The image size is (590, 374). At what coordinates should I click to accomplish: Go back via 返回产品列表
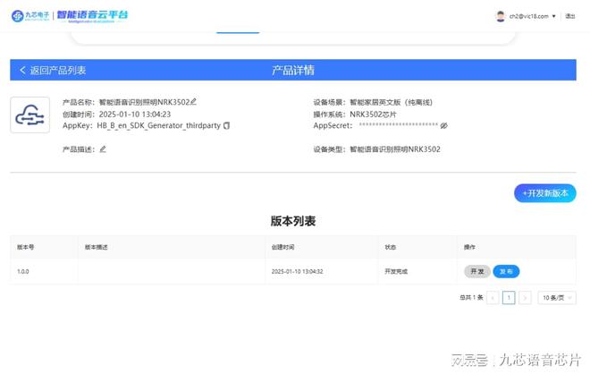[53, 70]
